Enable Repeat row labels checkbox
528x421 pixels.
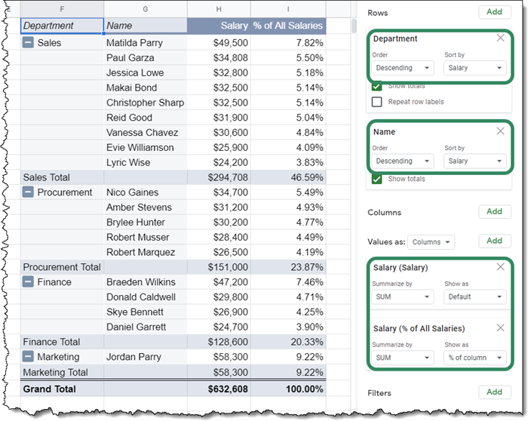(x=377, y=102)
